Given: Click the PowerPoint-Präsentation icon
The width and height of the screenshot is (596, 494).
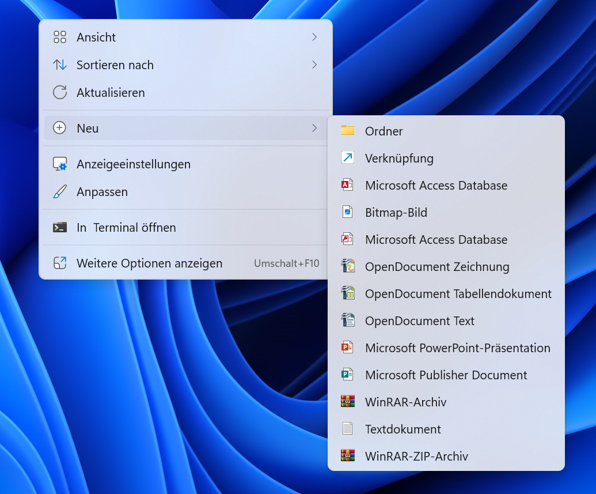Looking at the screenshot, I should pyautogui.click(x=347, y=348).
